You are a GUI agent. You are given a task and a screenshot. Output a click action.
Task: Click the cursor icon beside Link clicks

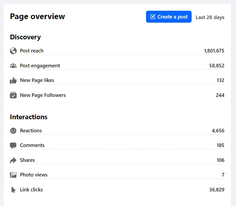pos(13,190)
